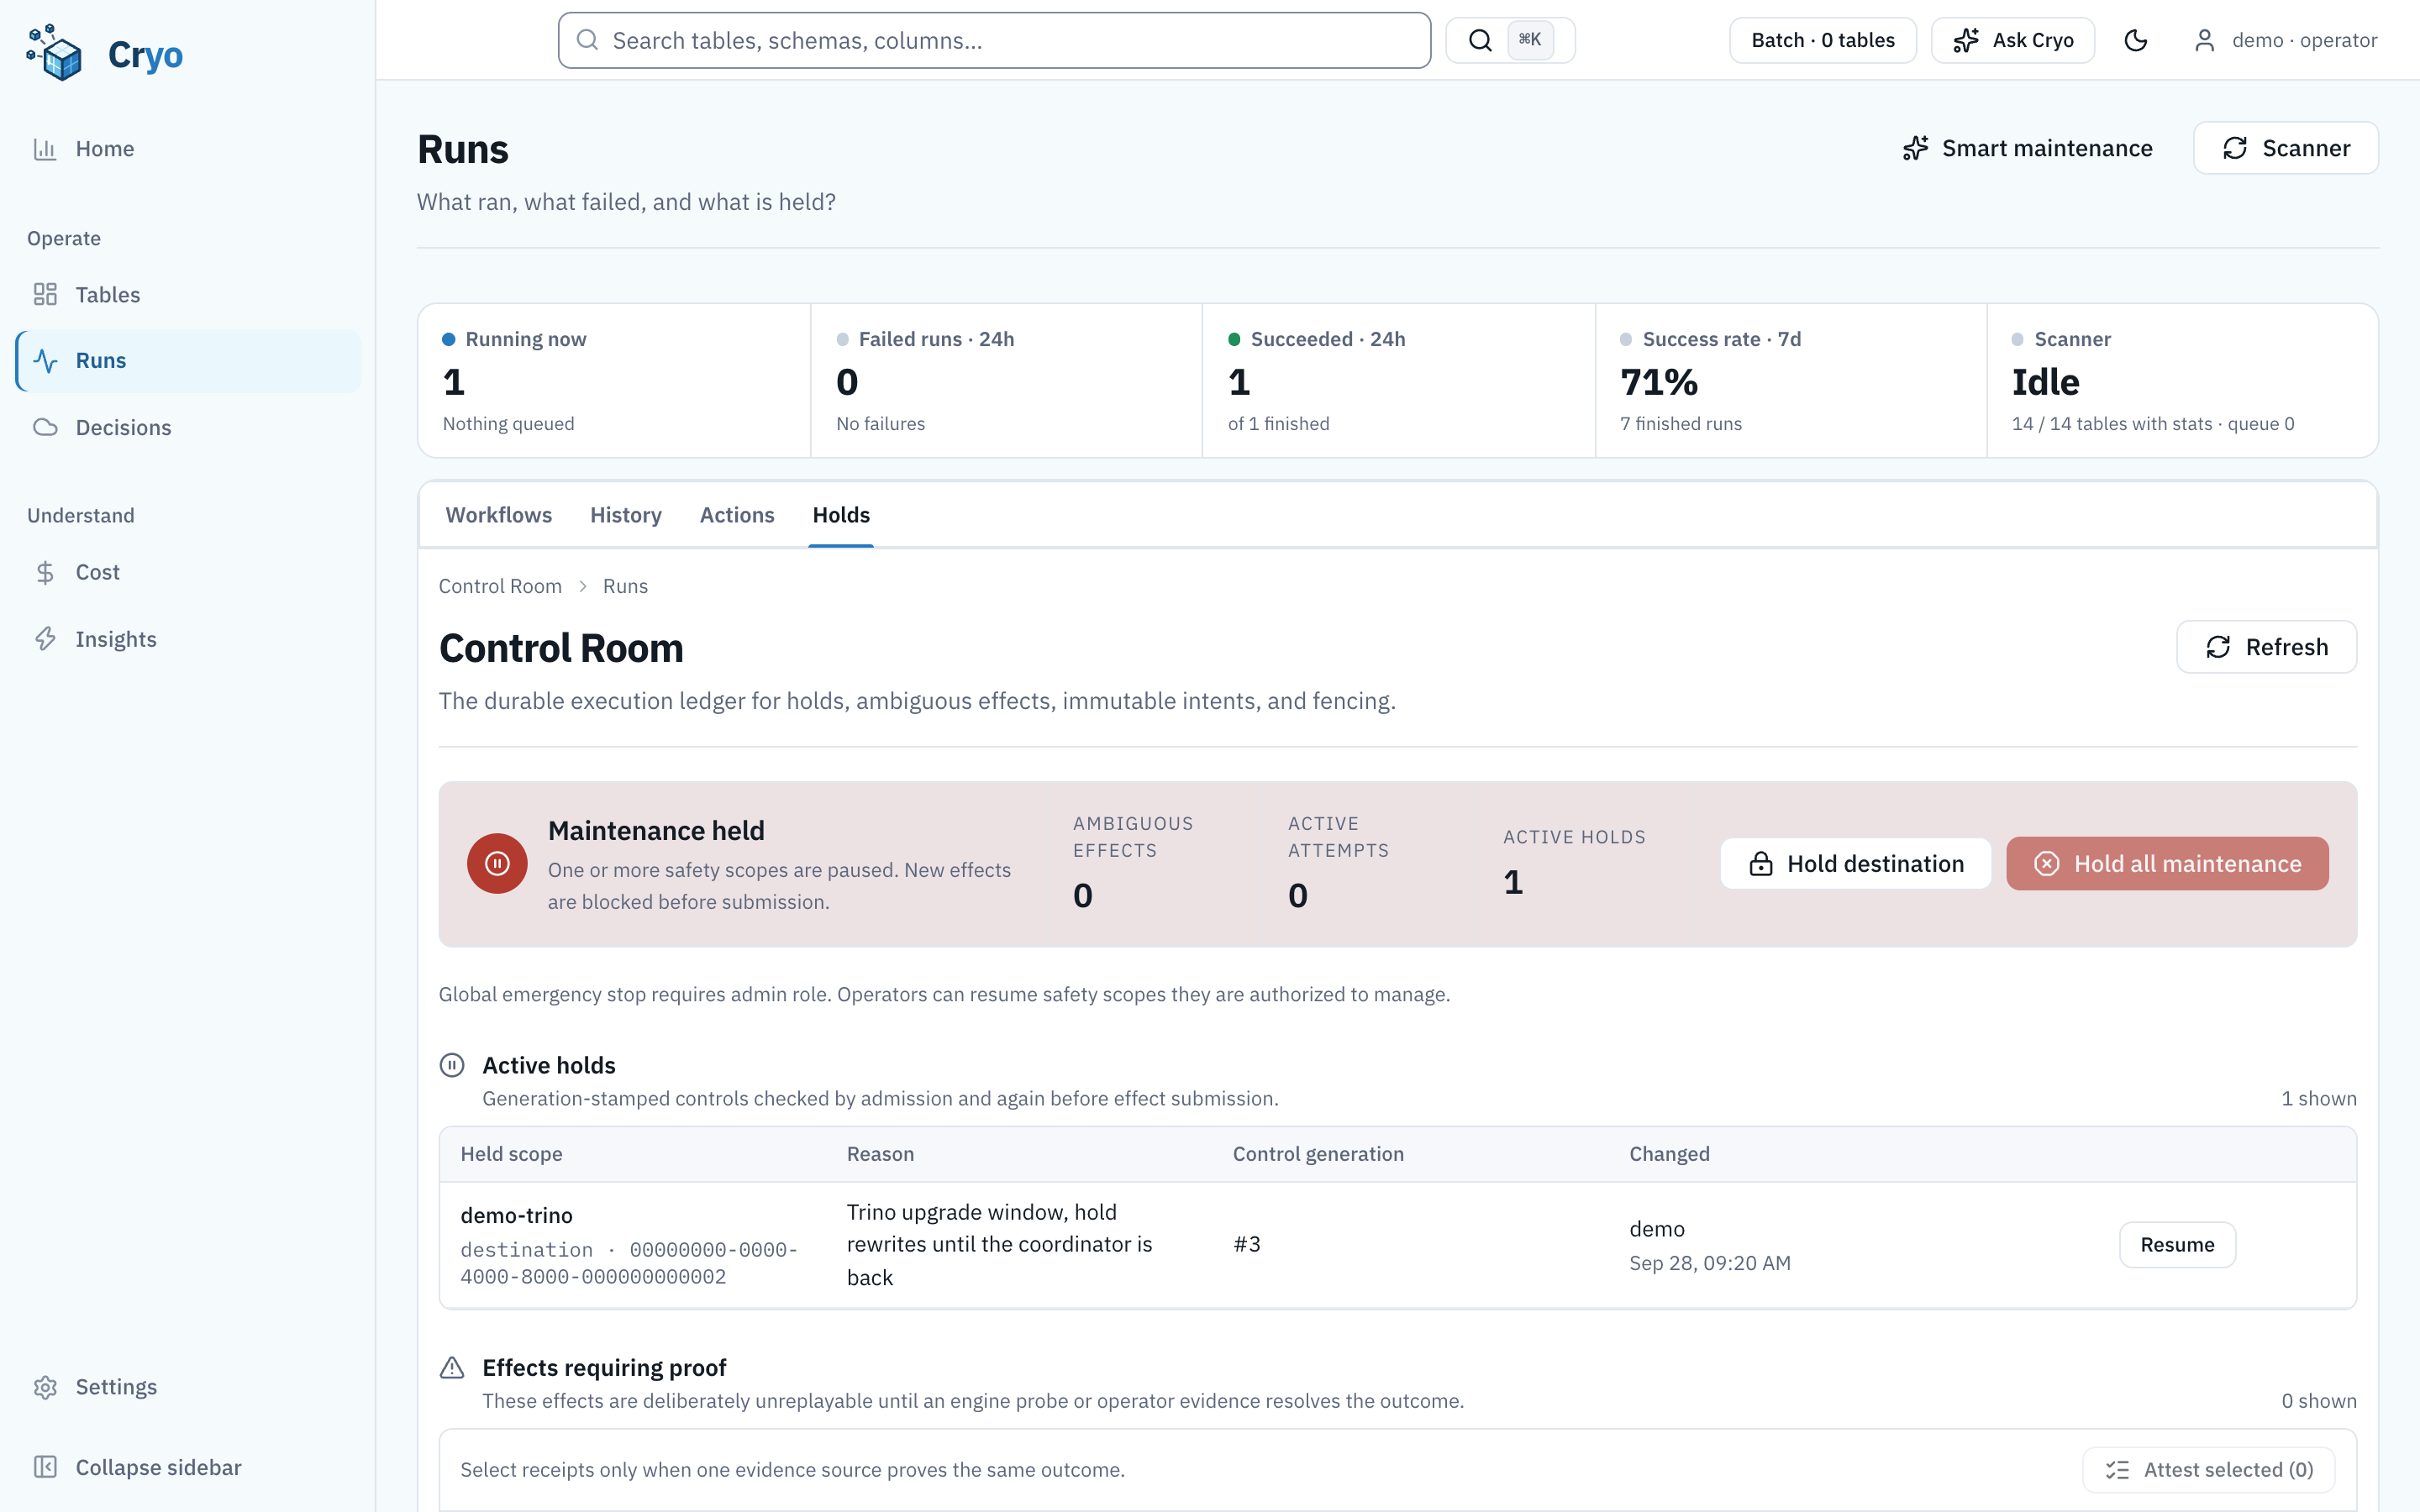Viewport: 2420px width, 1512px height.
Task: Refresh the Control Room
Action: point(2266,647)
